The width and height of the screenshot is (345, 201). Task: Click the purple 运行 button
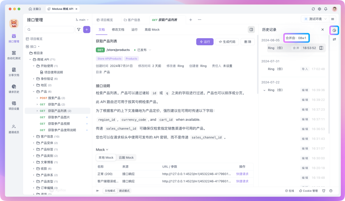[x=205, y=42]
